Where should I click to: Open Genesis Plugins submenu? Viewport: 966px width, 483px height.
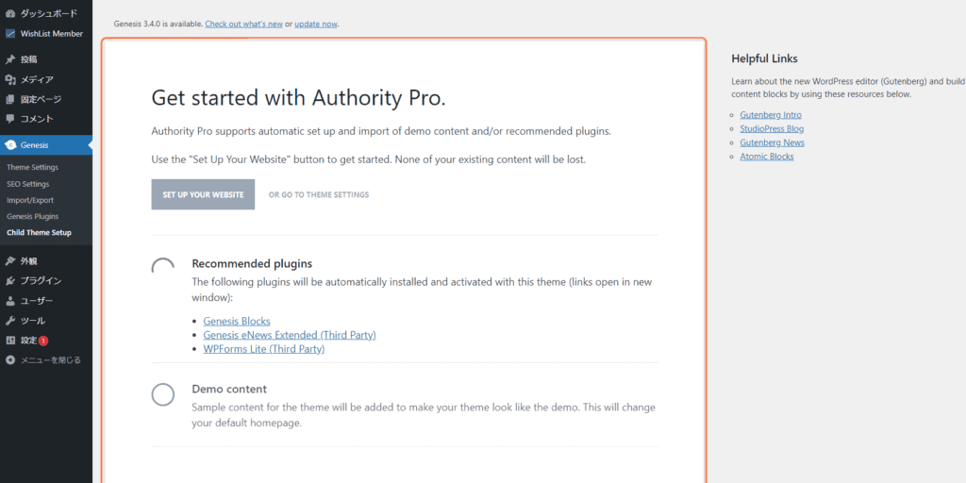(x=33, y=217)
